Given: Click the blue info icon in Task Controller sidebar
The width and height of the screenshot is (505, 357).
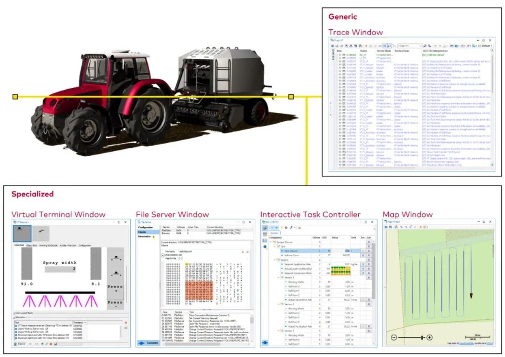Looking at the screenshot, I should tap(265, 247).
